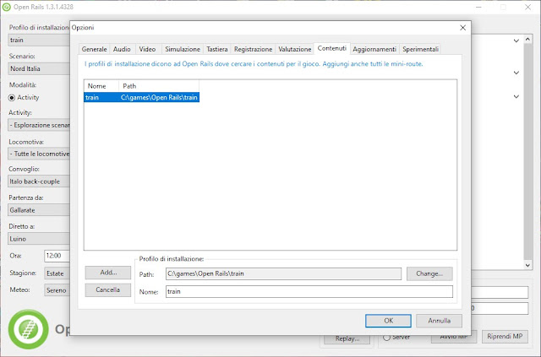The width and height of the screenshot is (541, 357).
Task: Select the Contenuti tab
Action: (332, 48)
